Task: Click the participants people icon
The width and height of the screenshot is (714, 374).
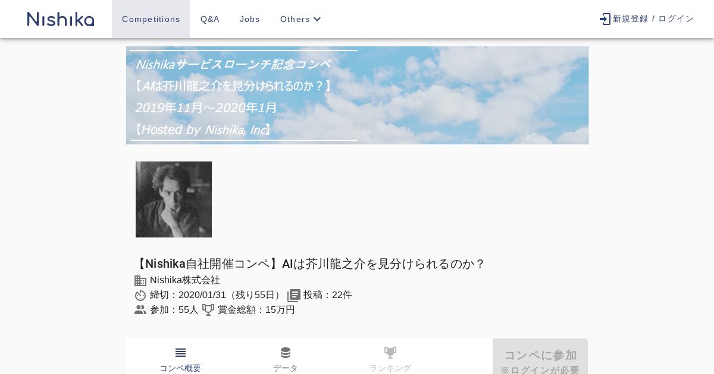Action: (x=140, y=310)
